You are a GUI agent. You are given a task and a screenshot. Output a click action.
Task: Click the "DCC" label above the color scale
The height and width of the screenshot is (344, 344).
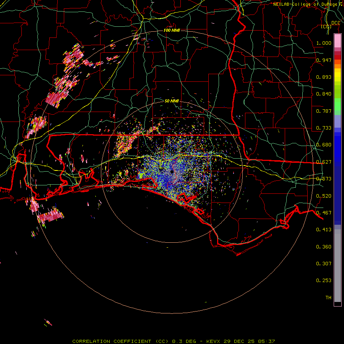[x=336, y=23]
